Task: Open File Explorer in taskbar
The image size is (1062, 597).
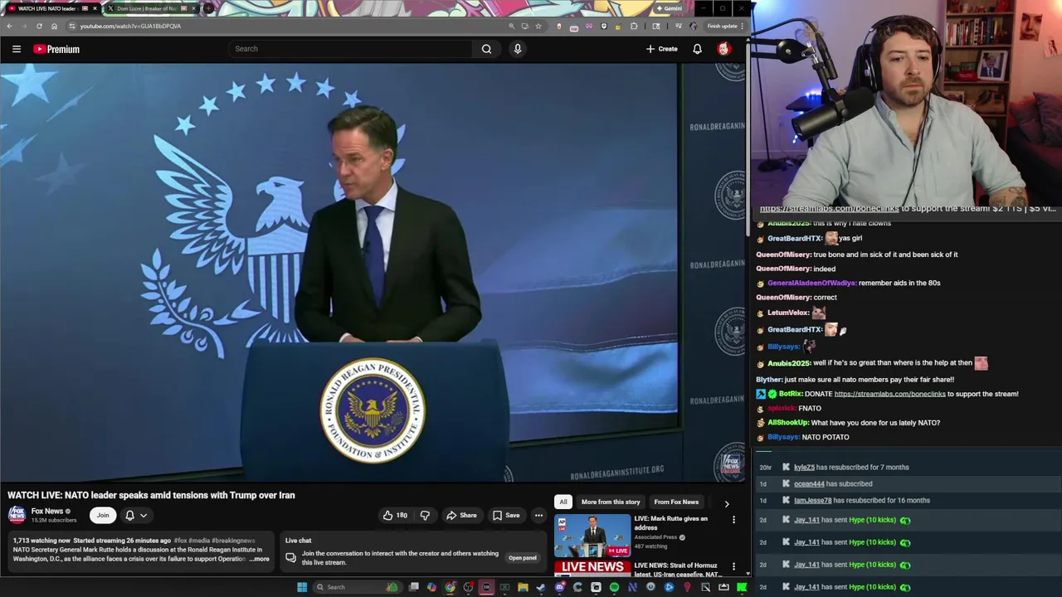Action: (523, 587)
